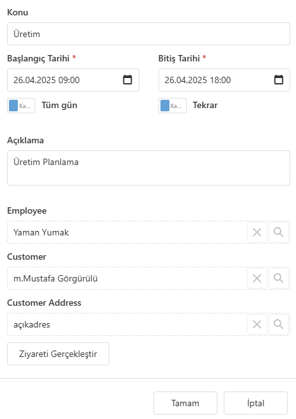Click the Ziyareti Gerçekleştir button
Viewport: 296px width, 419px height.
tap(58, 354)
